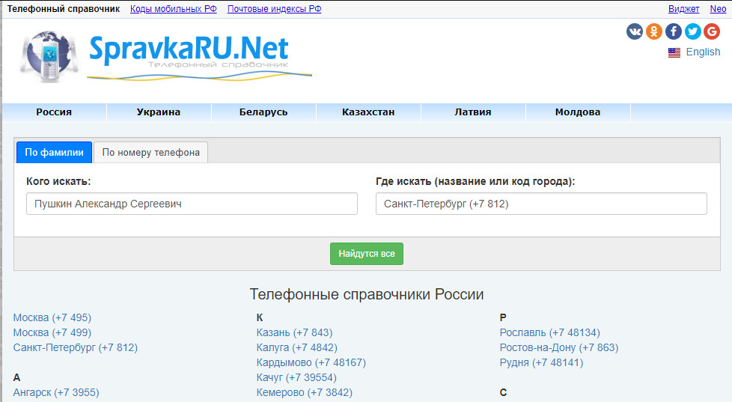Click the US flag language icon
732x402 pixels.
click(674, 52)
